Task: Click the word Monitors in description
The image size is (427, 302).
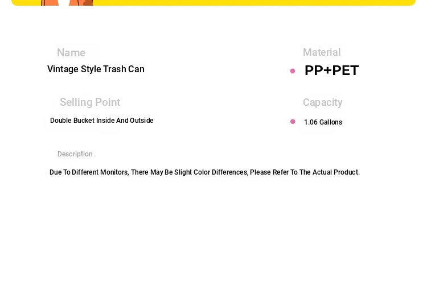Action: (114, 172)
